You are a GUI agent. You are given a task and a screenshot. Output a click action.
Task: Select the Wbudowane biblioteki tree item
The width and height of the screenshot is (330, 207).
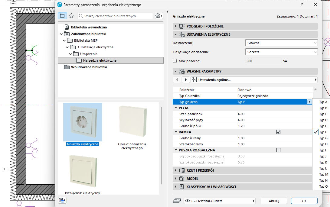coord(89,67)
